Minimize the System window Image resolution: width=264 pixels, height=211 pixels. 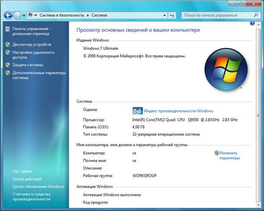point(233,4)
